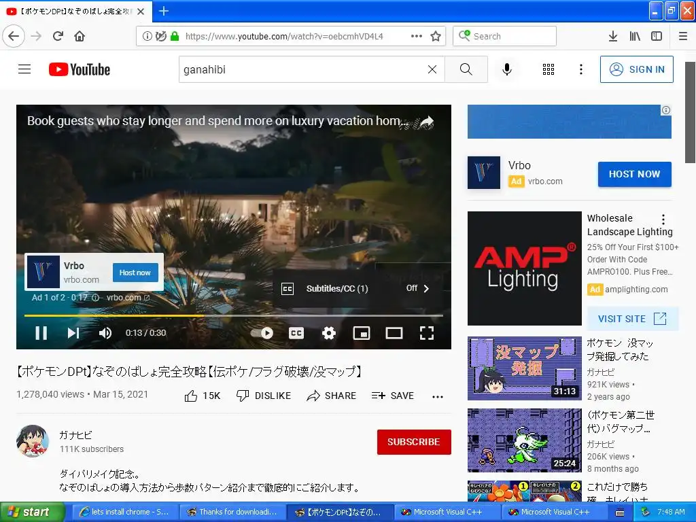The height and width of the screenshot is (522, 696).
Task: Open the YouTube guide menu
Action: click(x=24, y=69)
